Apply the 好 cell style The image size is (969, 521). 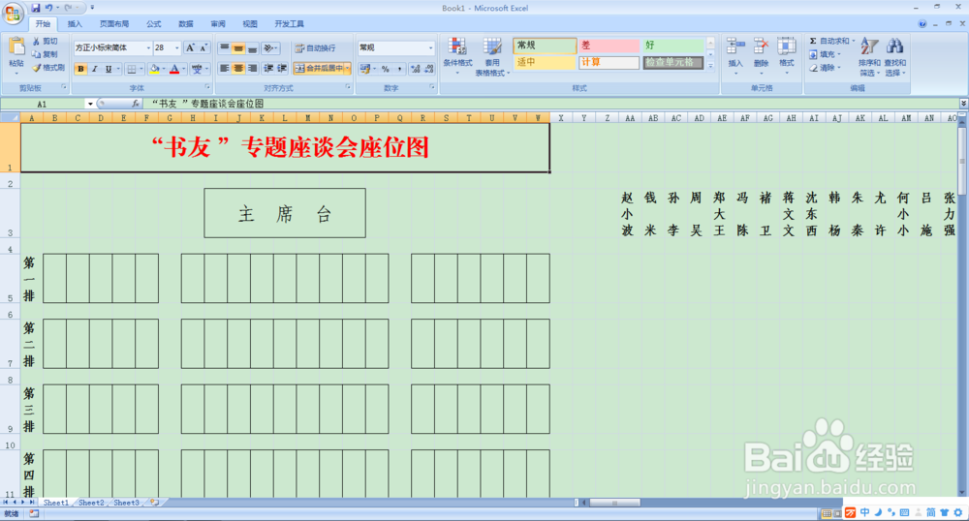[672, 46]
